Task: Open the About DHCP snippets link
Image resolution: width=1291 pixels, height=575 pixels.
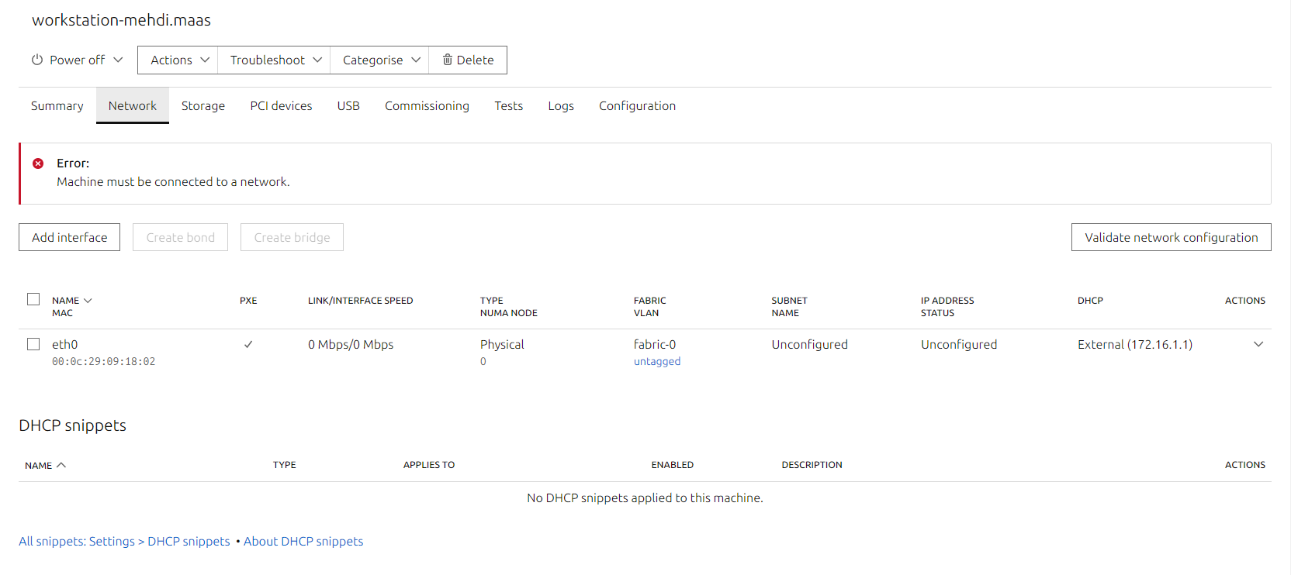Action: [303, 541]
